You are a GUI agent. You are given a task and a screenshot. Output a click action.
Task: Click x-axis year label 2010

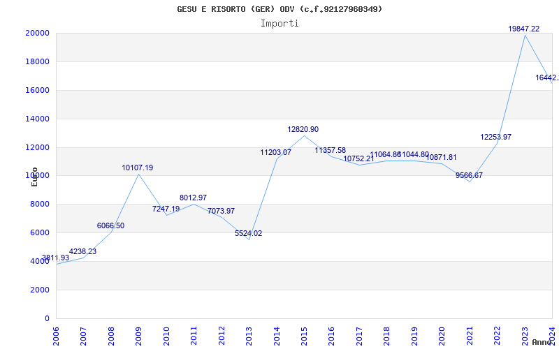pos(166,336)
